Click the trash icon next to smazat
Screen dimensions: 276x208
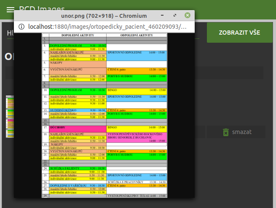tap(225, 132)
